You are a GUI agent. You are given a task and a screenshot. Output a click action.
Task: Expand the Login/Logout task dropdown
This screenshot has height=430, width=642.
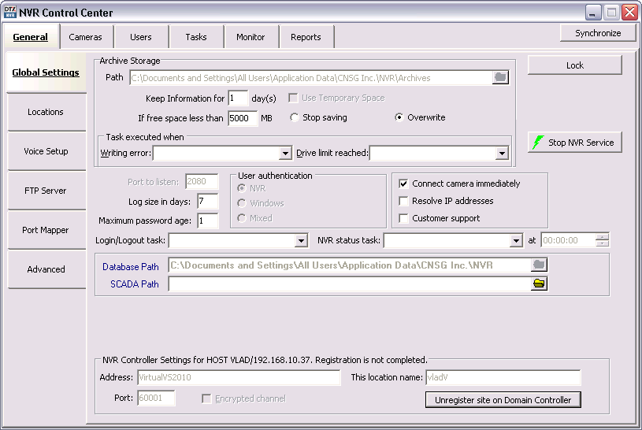(301, 241)
